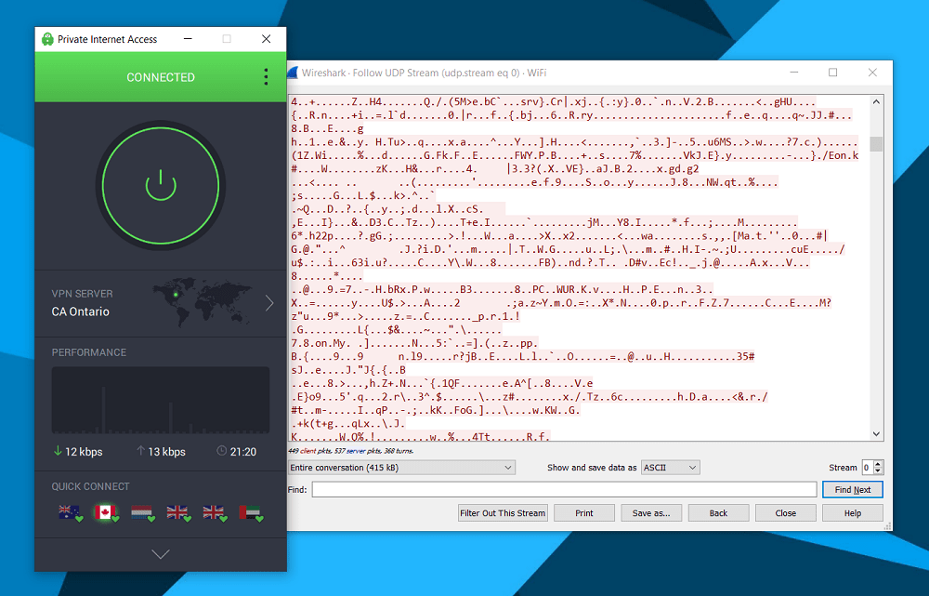Click the download speed 12 kbps
Image resolution: width=929 pixels, height=596 pixels.
(x=78, y=451)
